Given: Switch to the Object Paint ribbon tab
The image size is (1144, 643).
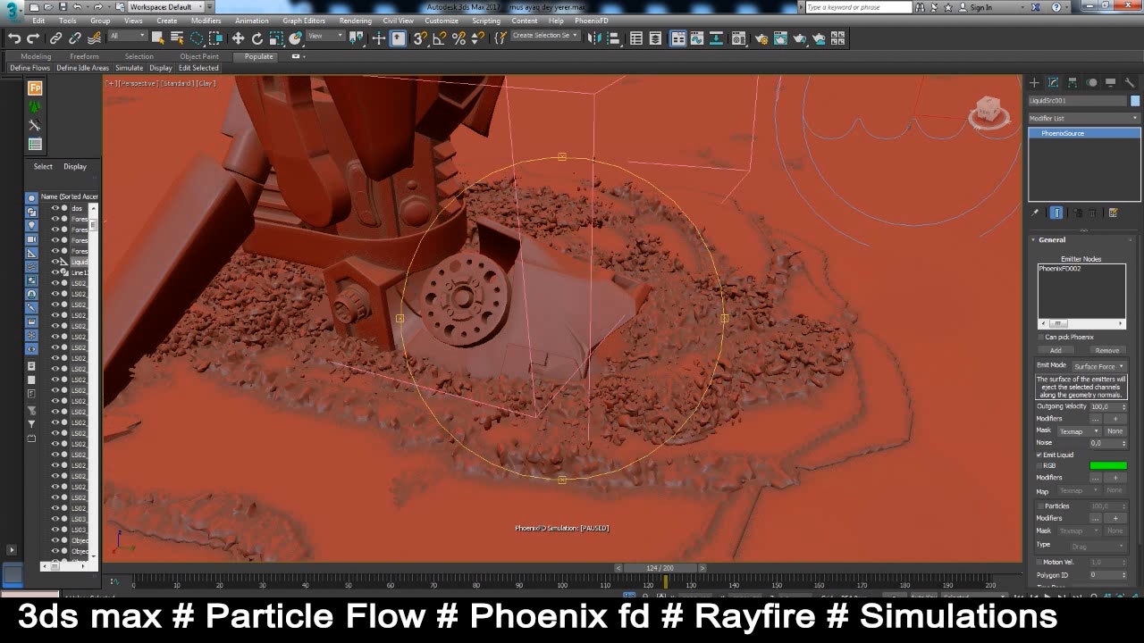Looking at the screenshot, I should tap(199, 56).
